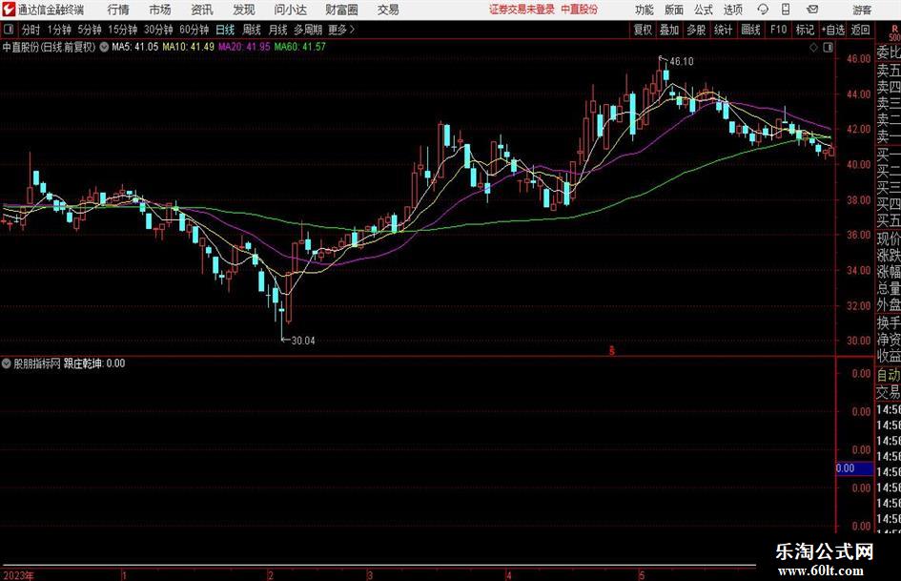Open the 交易 menu
901x581 pixels.
pos(388,10)
